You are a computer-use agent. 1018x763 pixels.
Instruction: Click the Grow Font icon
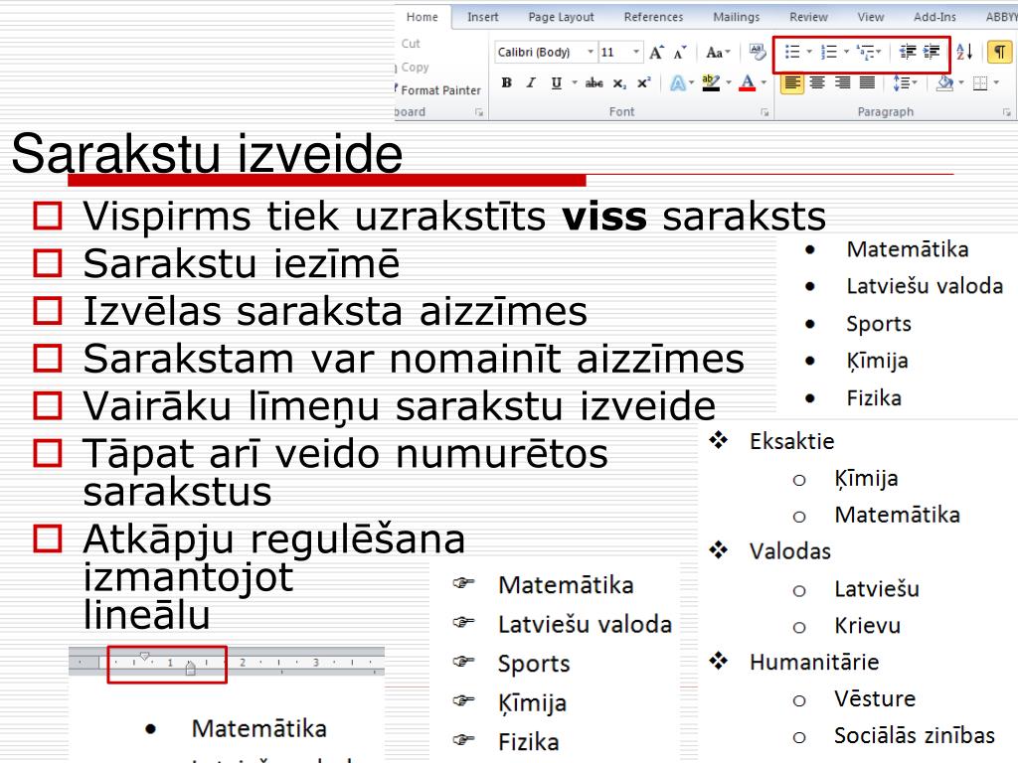click(x=656, y=52)
